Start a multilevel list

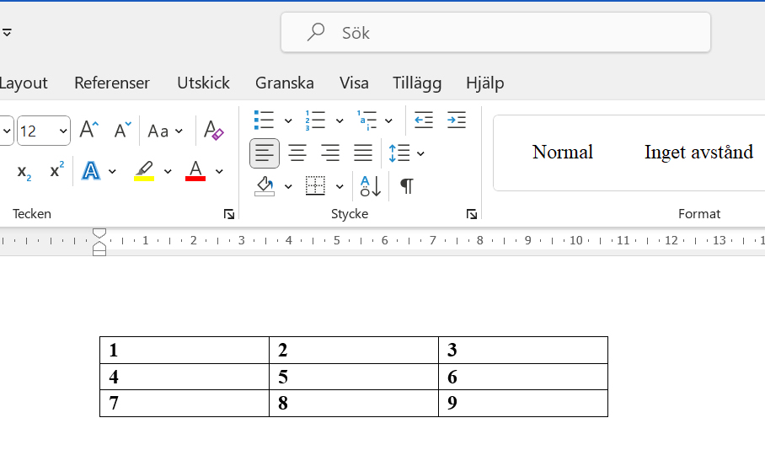click(366, 120)
